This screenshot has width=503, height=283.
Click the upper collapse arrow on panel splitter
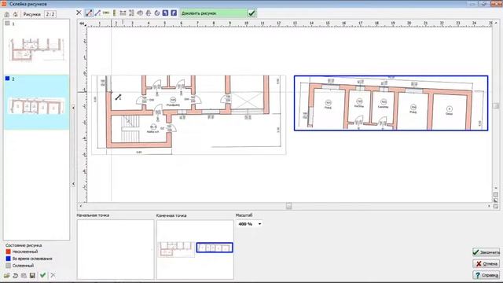[x=73, y=108]
